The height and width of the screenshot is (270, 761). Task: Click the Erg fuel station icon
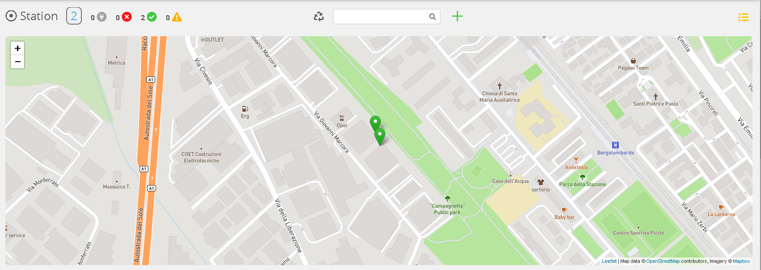(x=245, y=109)
